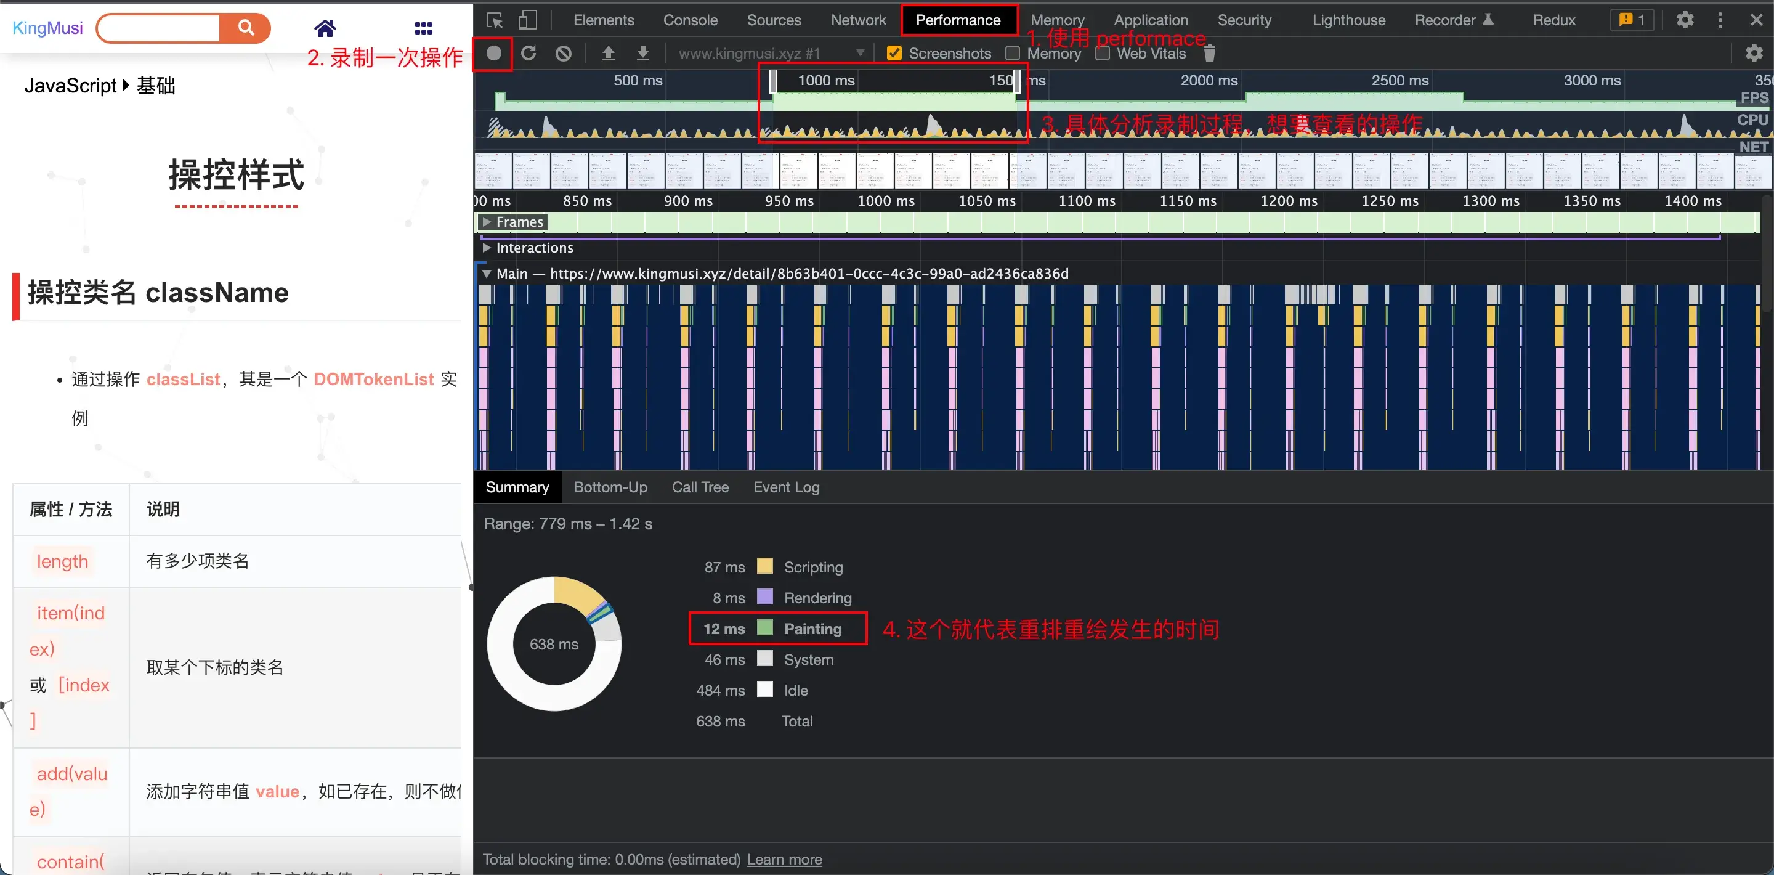
Task: Open the Network tab in DevTools
Action: click(858, 20)
